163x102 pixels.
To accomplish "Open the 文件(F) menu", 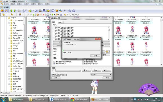I will [6, 4].
